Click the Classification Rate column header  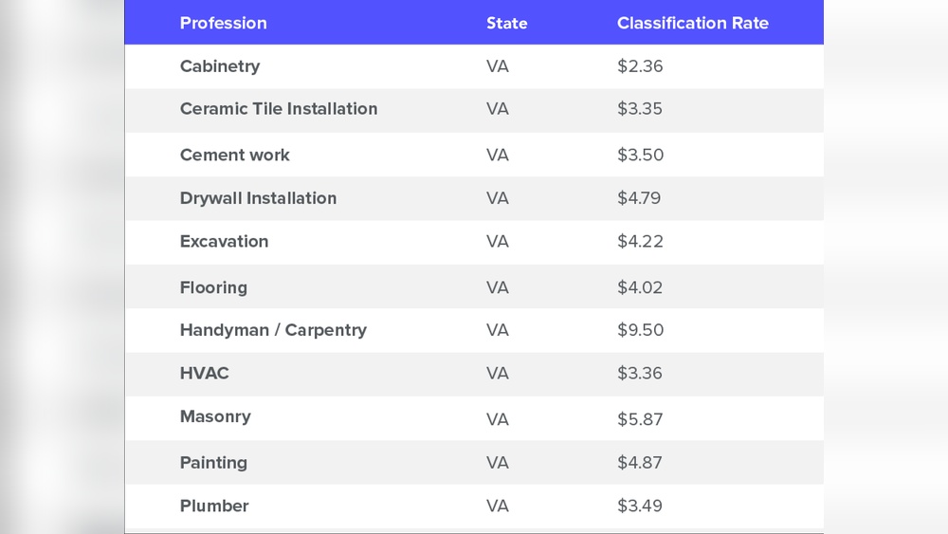pos(692,23)
